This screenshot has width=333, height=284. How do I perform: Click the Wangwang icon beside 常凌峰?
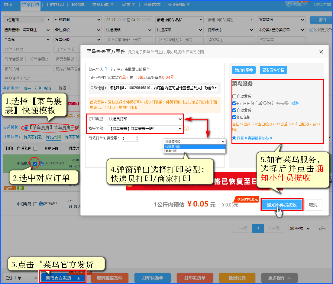pos(41,203)
